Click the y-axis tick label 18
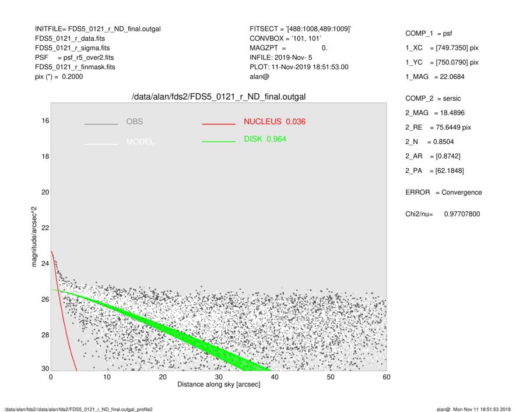 point(45,157)
